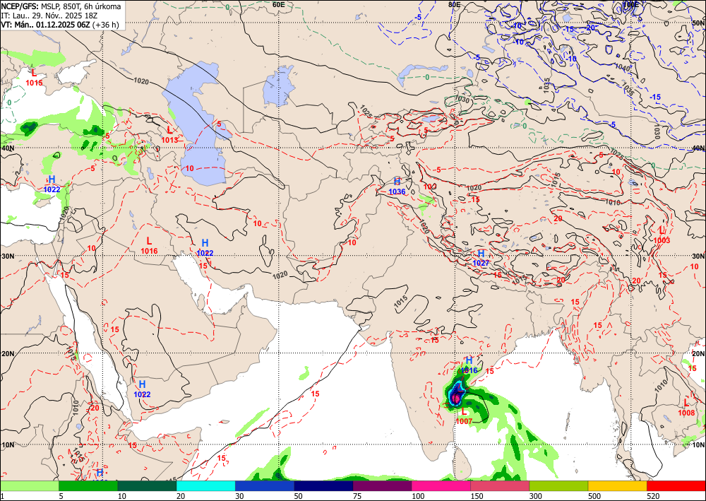Screen dimensions: 706x501
Task: Select the high pressure '1027' label
Action: [x=481, y=263]
